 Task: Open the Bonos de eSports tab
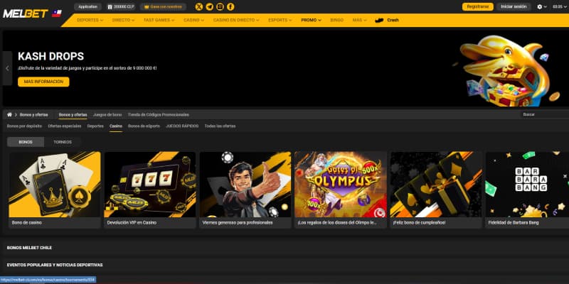(144, 126)
